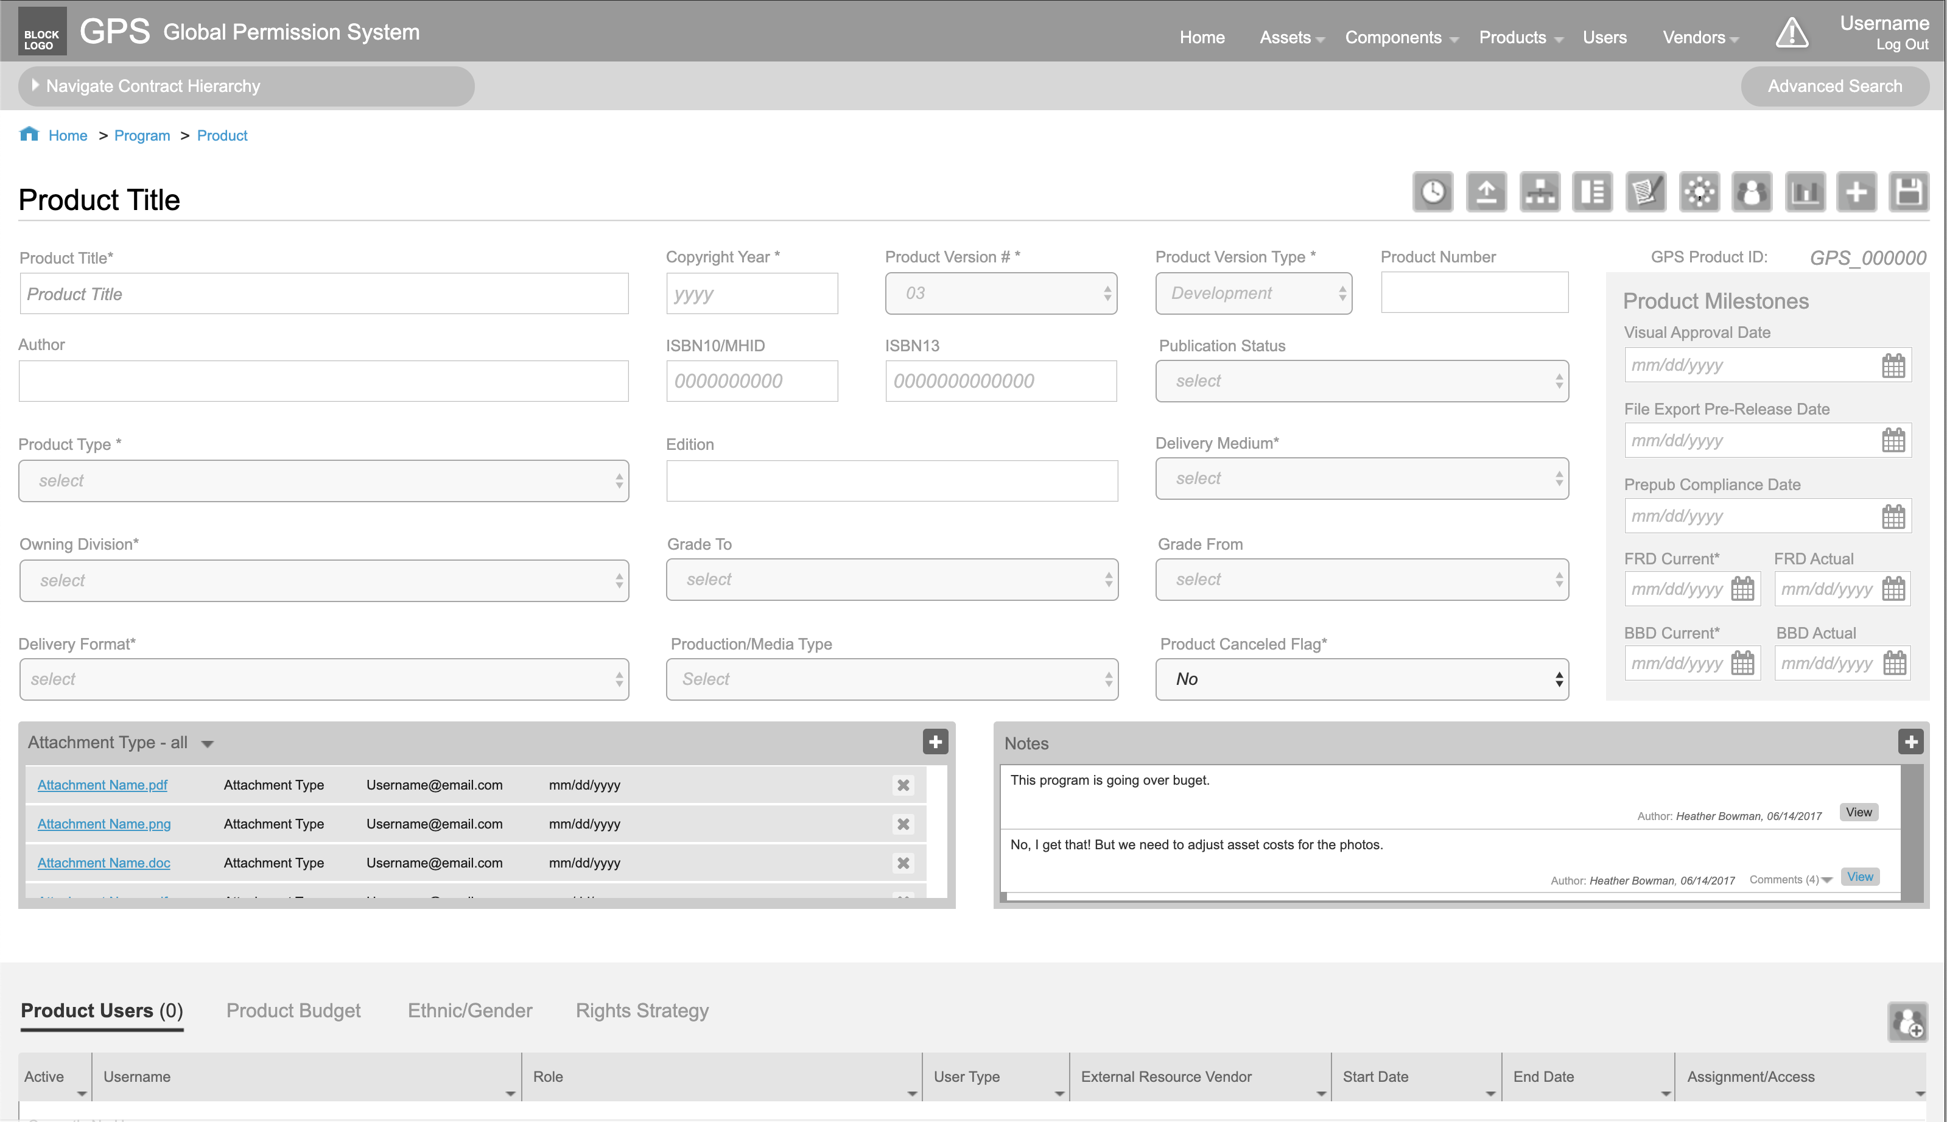
Task: Delete the Attachment Name.png row
Action: point(903,824)
